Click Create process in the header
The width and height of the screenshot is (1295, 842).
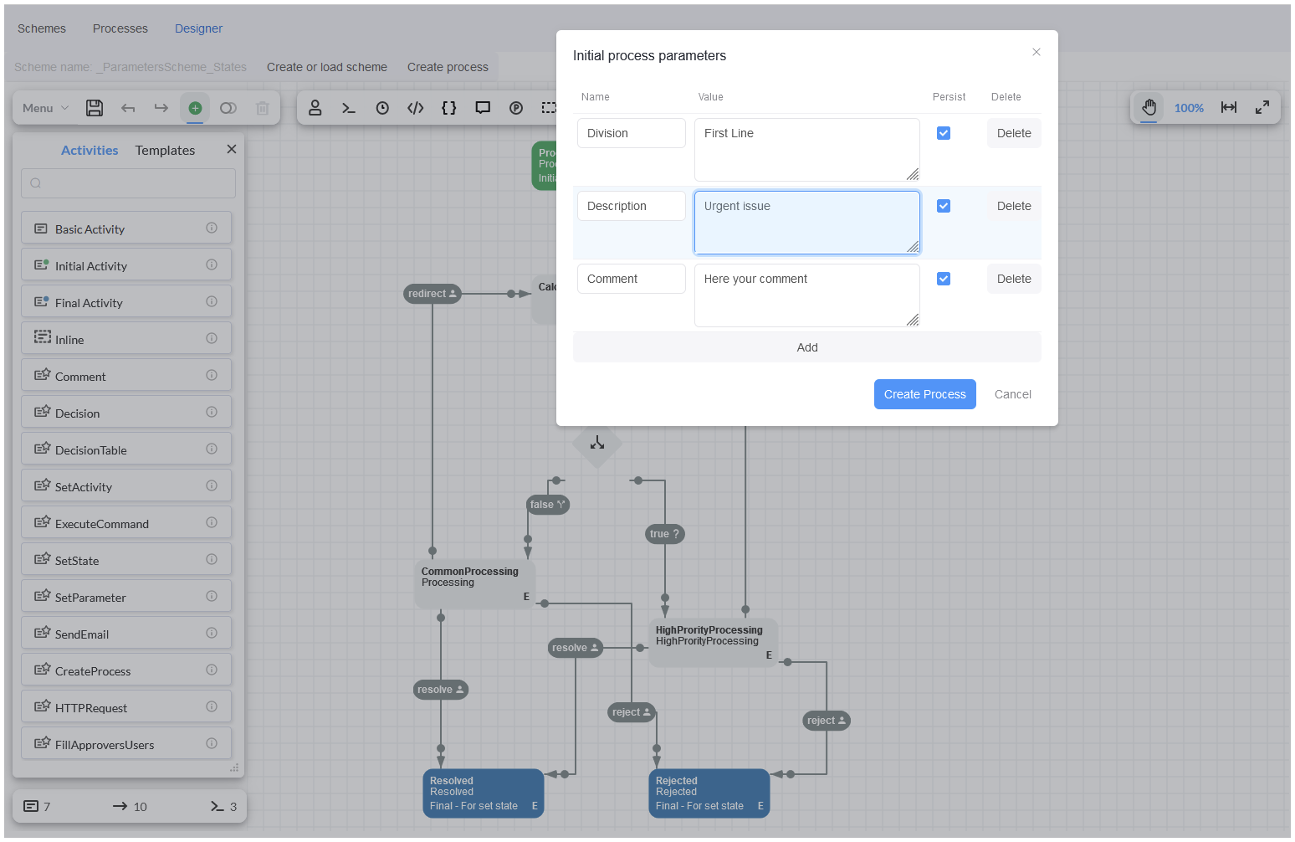pyautogui.click(x=448, y=67)
